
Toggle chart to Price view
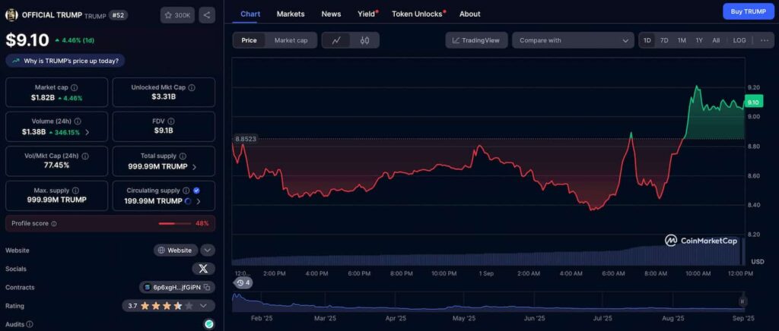click(249, 40)
